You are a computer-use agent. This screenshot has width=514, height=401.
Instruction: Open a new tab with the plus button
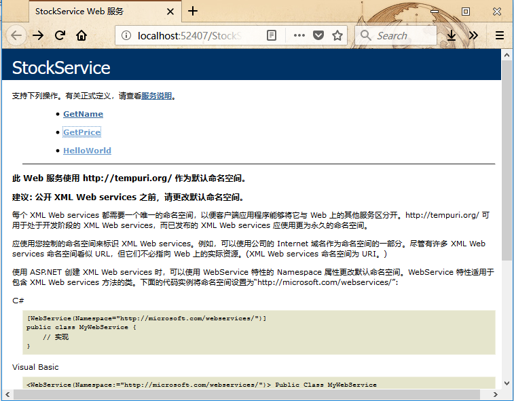click(x=193, y=11)
